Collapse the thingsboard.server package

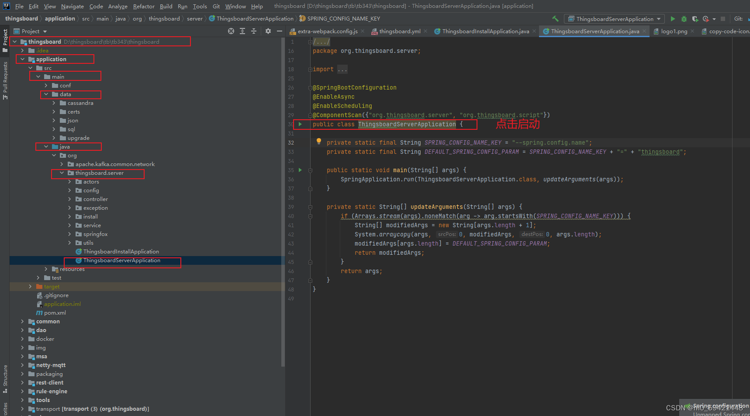pyautogui.click(x=62, y=173)
